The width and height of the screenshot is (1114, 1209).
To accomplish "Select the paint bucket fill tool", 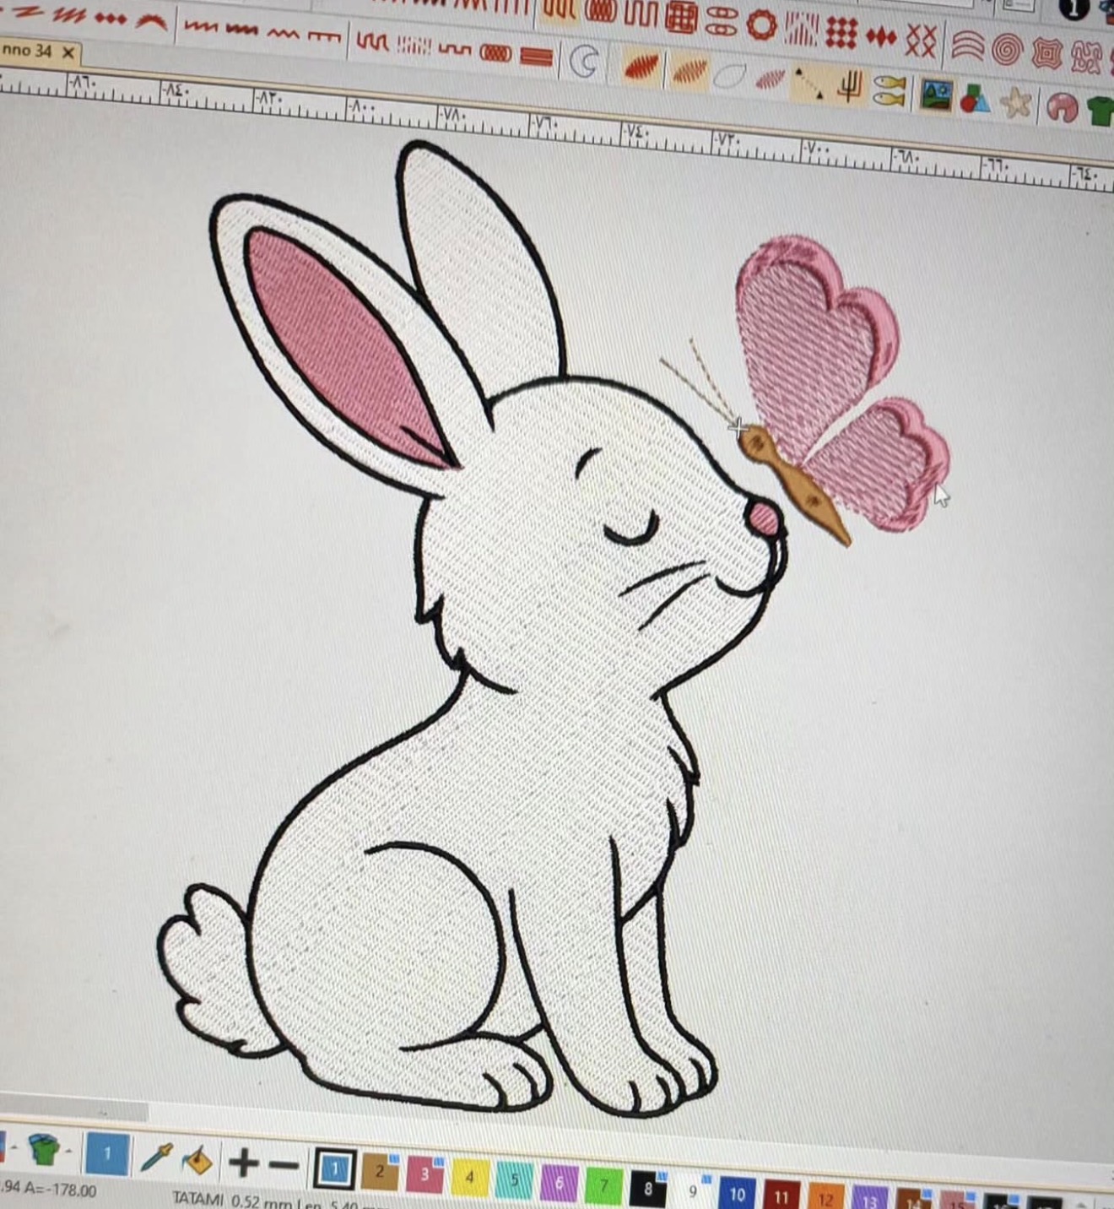I will [197, 1159].
